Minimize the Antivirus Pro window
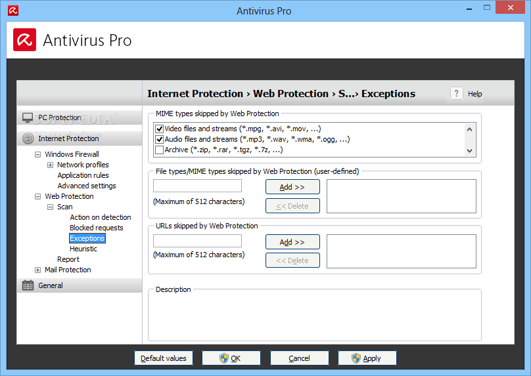531x376 pixels. tap(469, 8)
